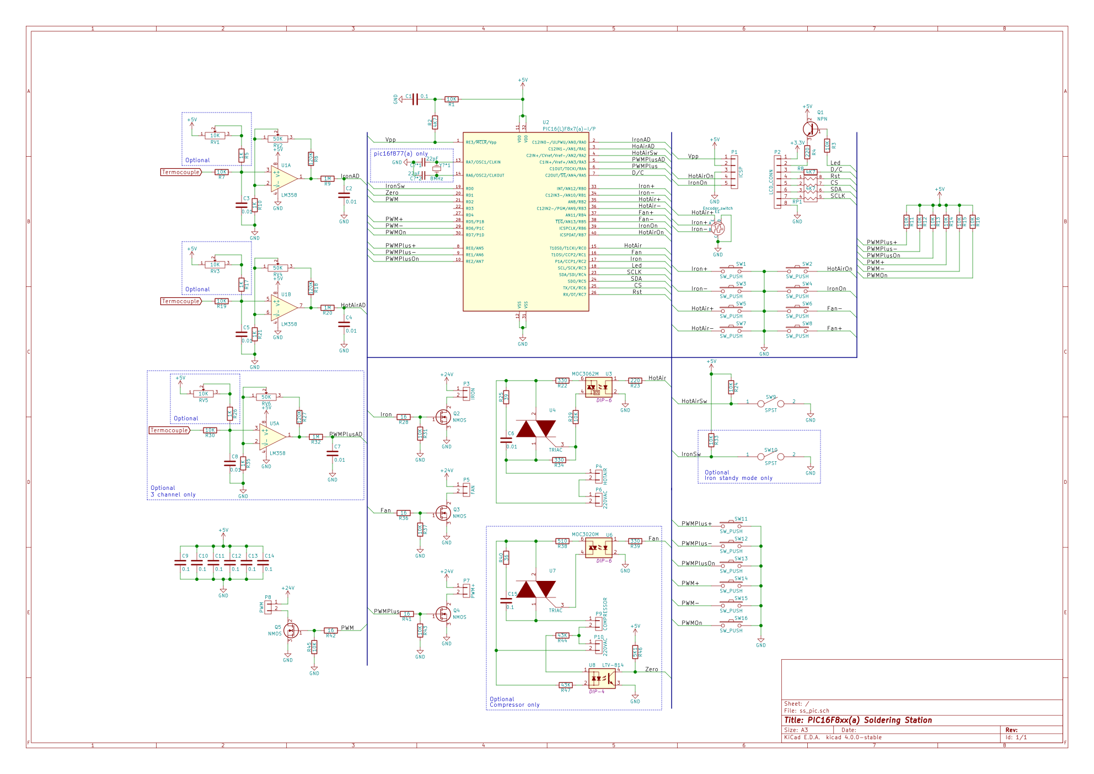Image resolution: width=1094 pixels, height=774 pixels.
Task: Select the R1 10K resistor
Action: tap(452, 99)
